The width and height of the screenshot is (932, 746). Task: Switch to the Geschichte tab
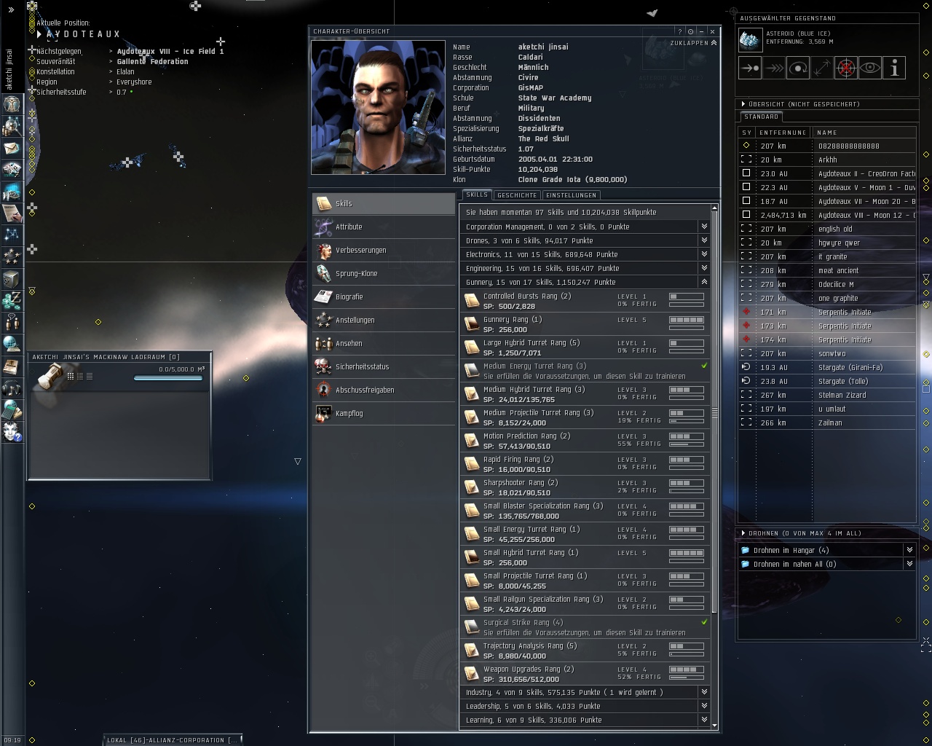(517, 195)
